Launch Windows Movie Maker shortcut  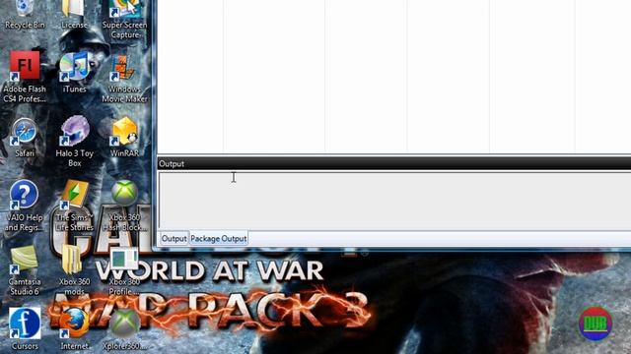click(125, 79)
